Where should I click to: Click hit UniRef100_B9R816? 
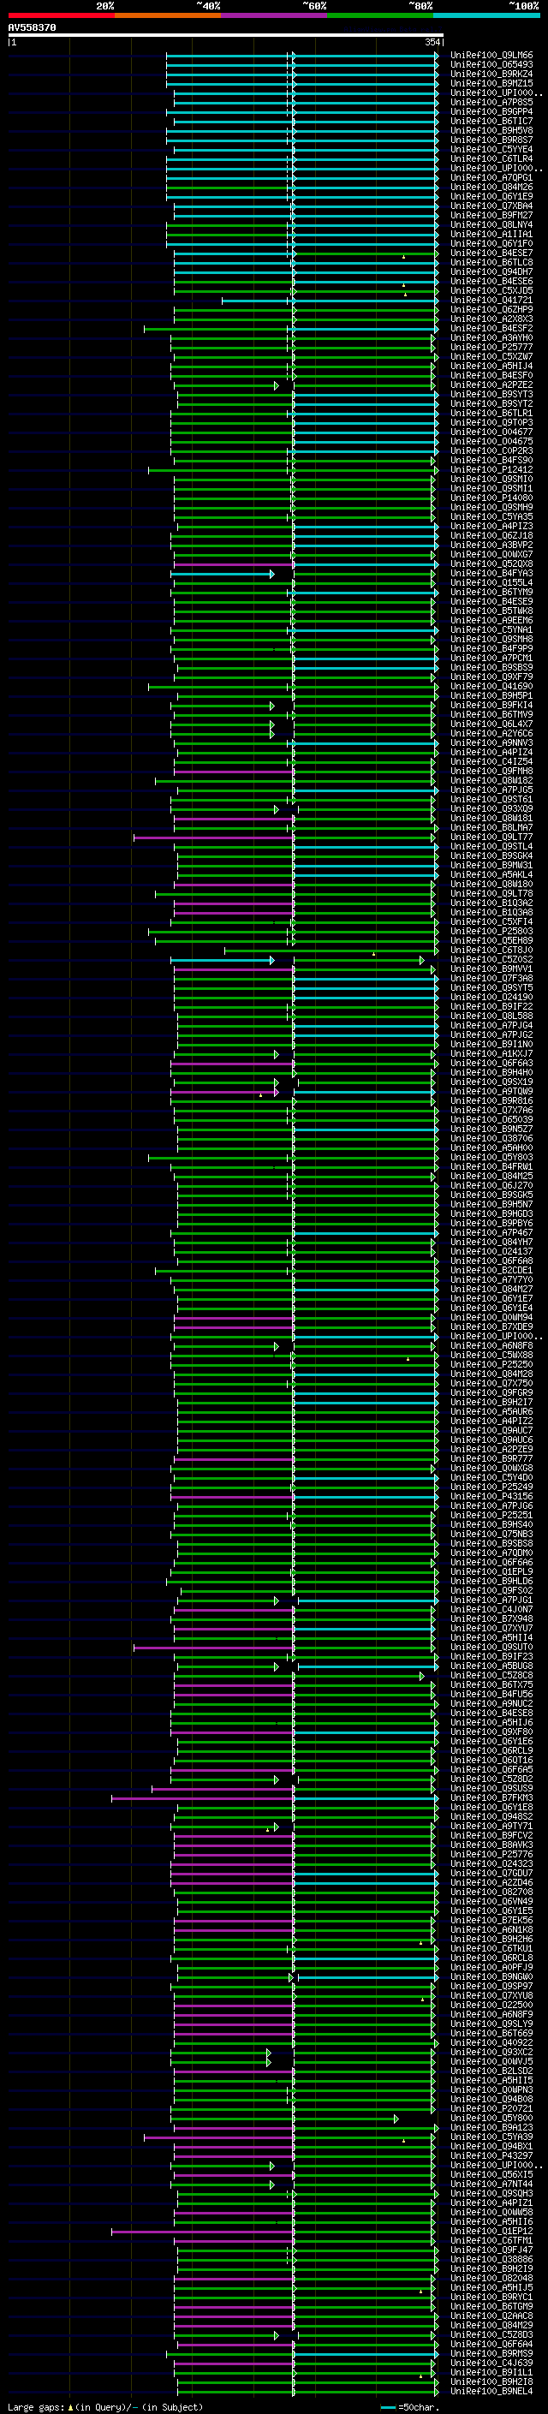pyautogui.click(x=491, y=1101)
